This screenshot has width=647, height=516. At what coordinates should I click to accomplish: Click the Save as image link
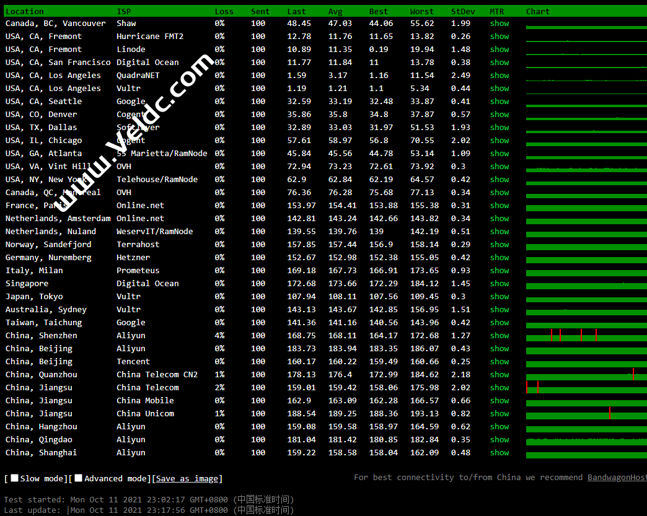click(x=187, y=479)
